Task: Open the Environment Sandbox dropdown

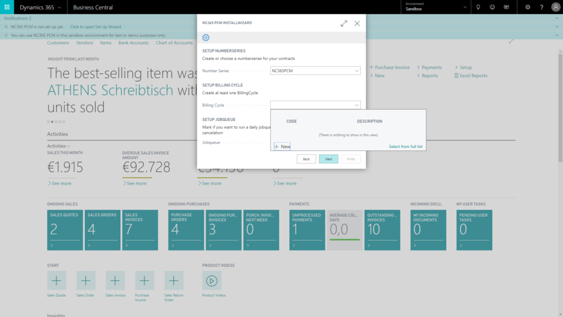Action: click(x=435, y=7)
